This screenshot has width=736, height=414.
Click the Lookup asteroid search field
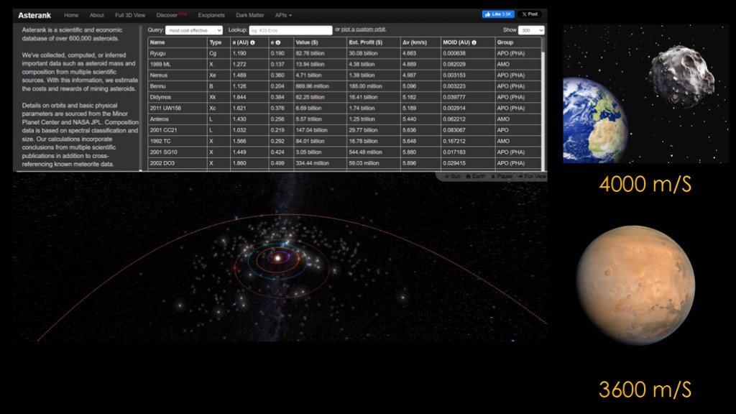[x=290, y=30]
